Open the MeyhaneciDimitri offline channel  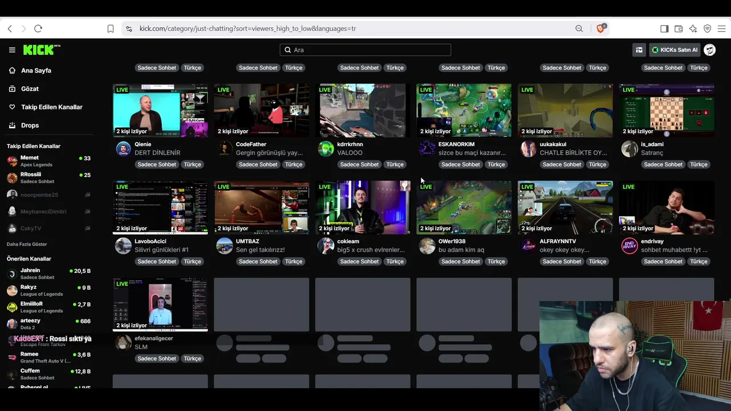pos(49,211)
